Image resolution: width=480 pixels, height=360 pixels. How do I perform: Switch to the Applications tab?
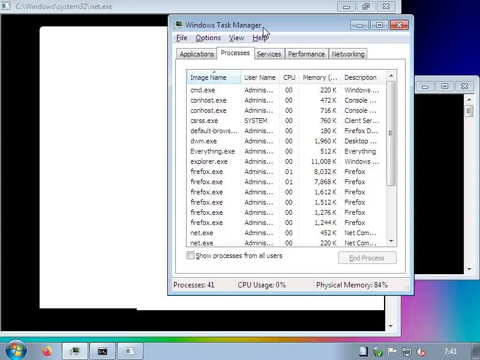point(197,54)
